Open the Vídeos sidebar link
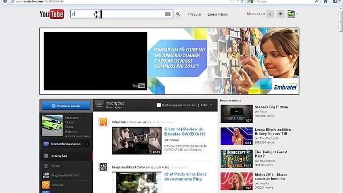Image resolution: width=343 pixels, height=193 pixels. click(70, 122)
